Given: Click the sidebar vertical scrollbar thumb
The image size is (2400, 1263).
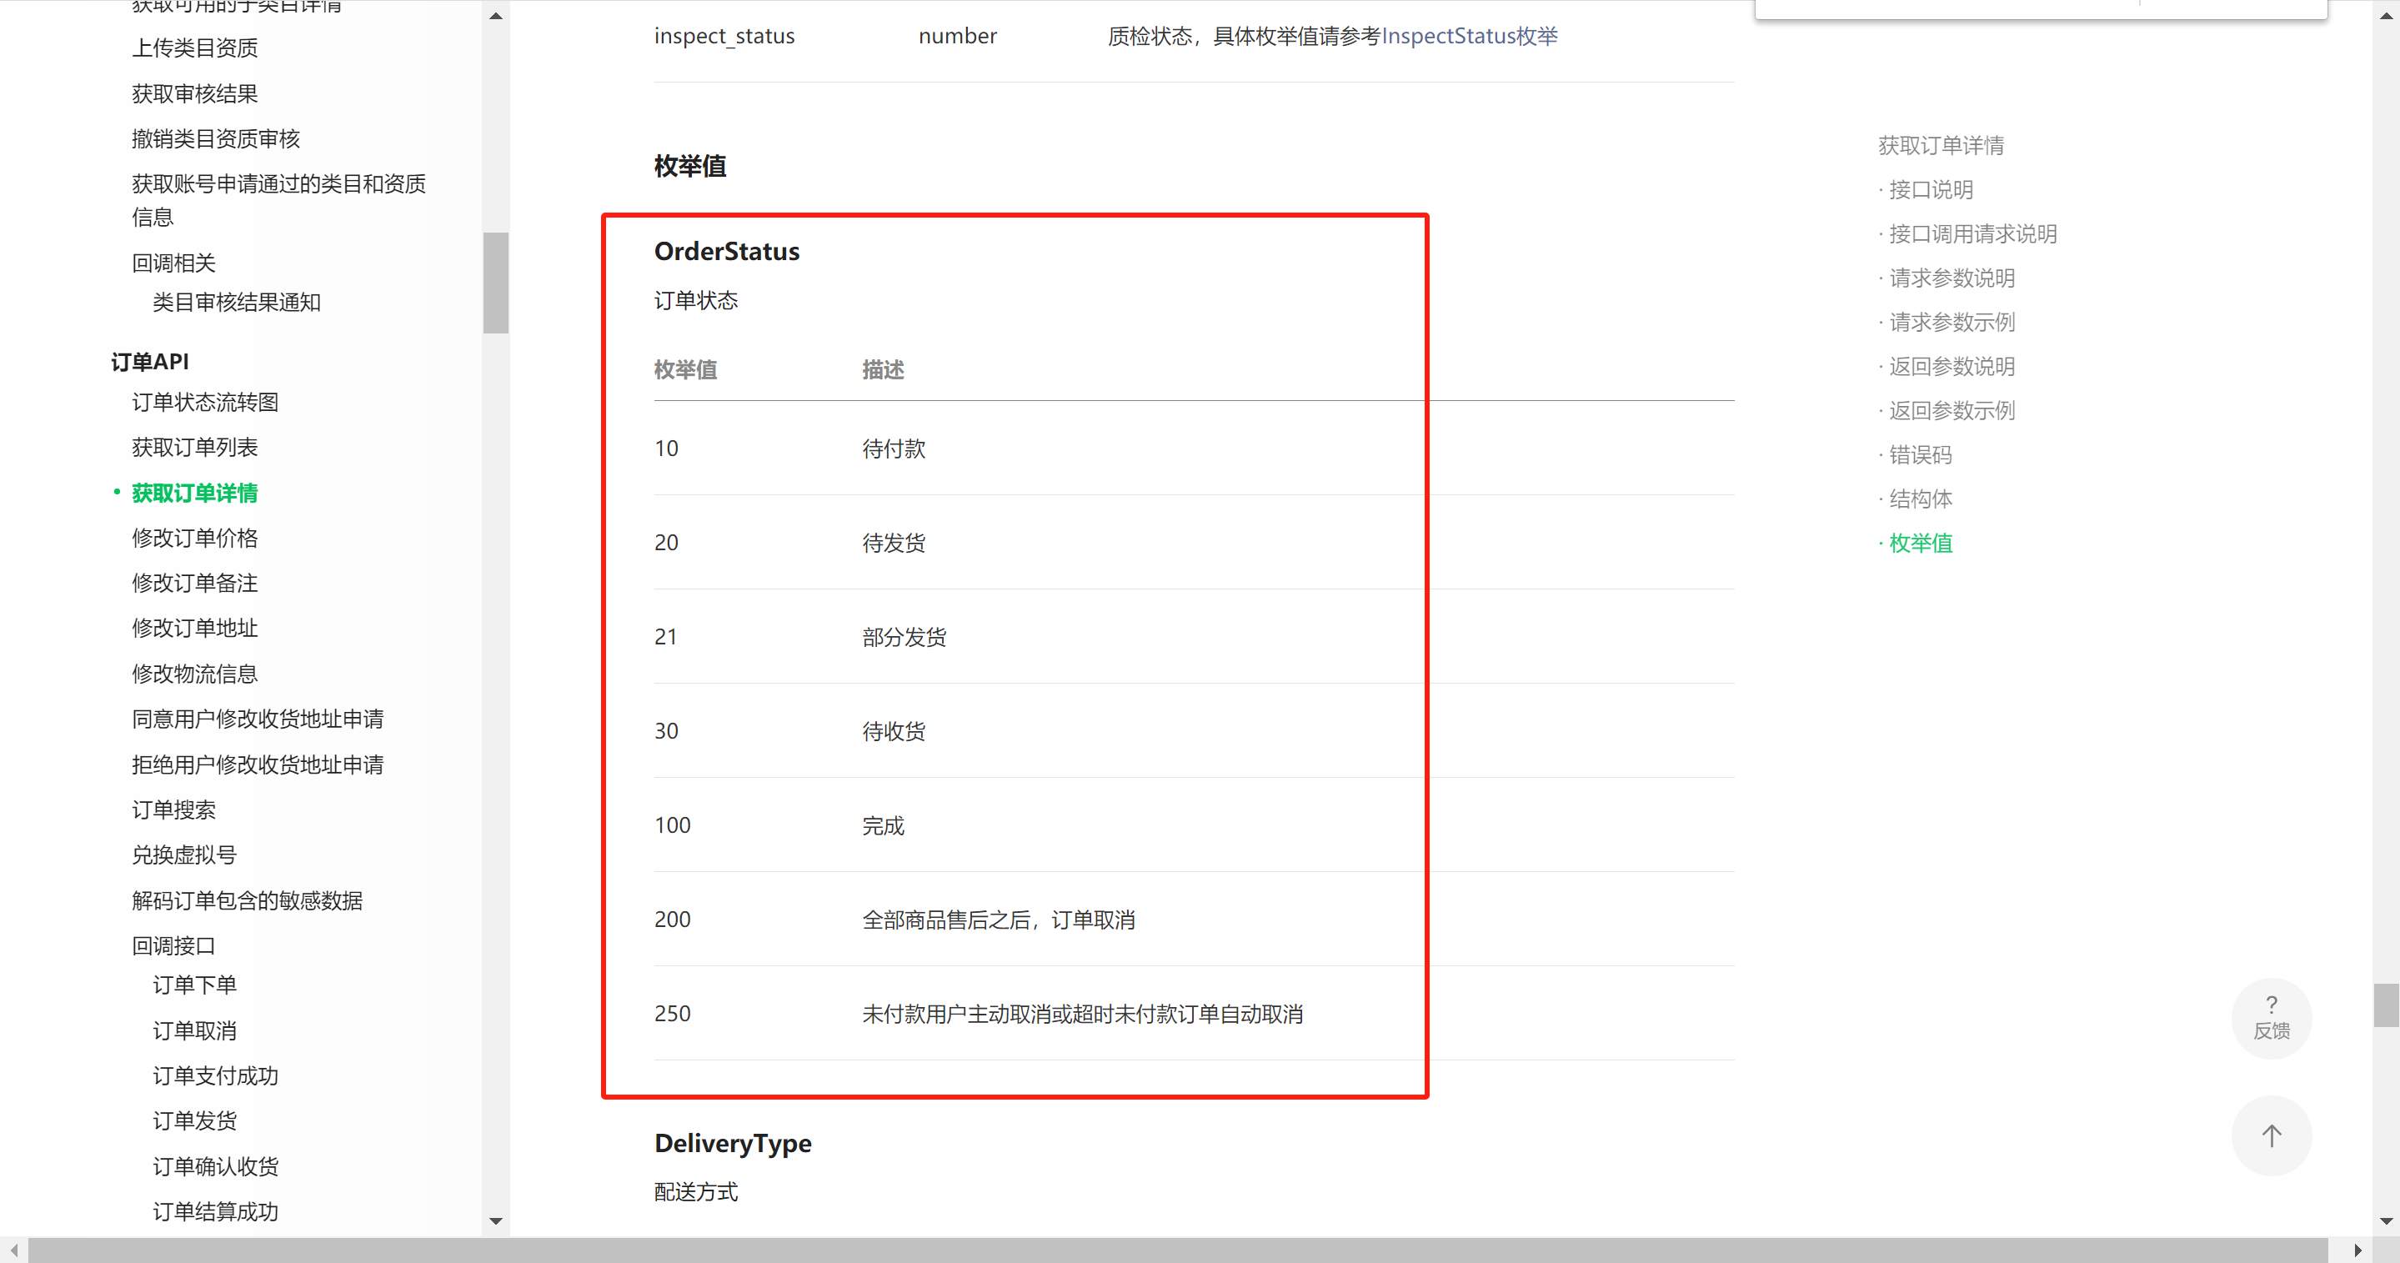Looking at the screenshot, I should pyautogui.click(x=496, y=283).
